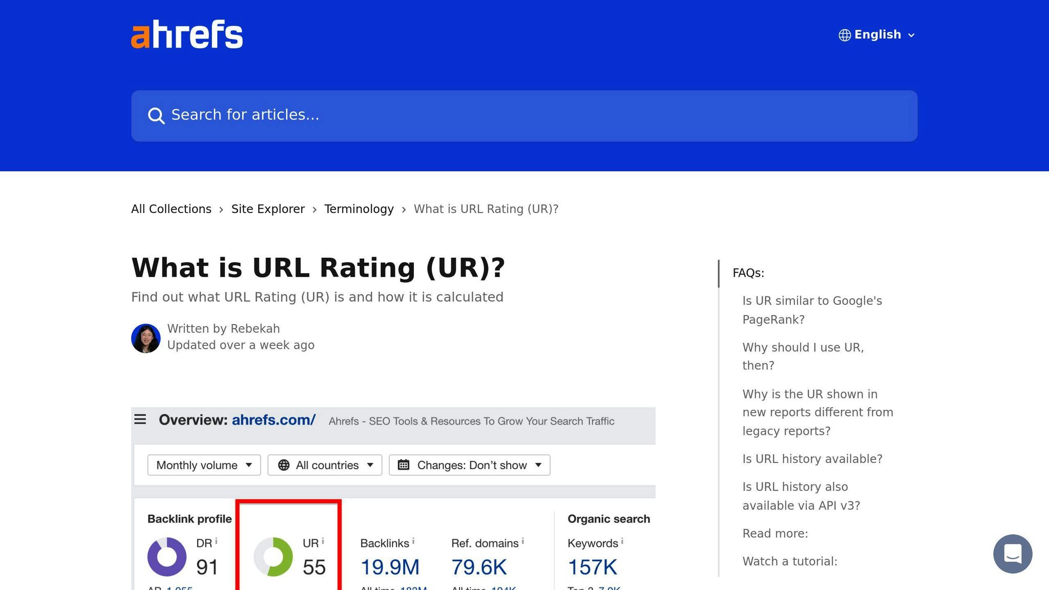Click the DR donut chart

167,557
